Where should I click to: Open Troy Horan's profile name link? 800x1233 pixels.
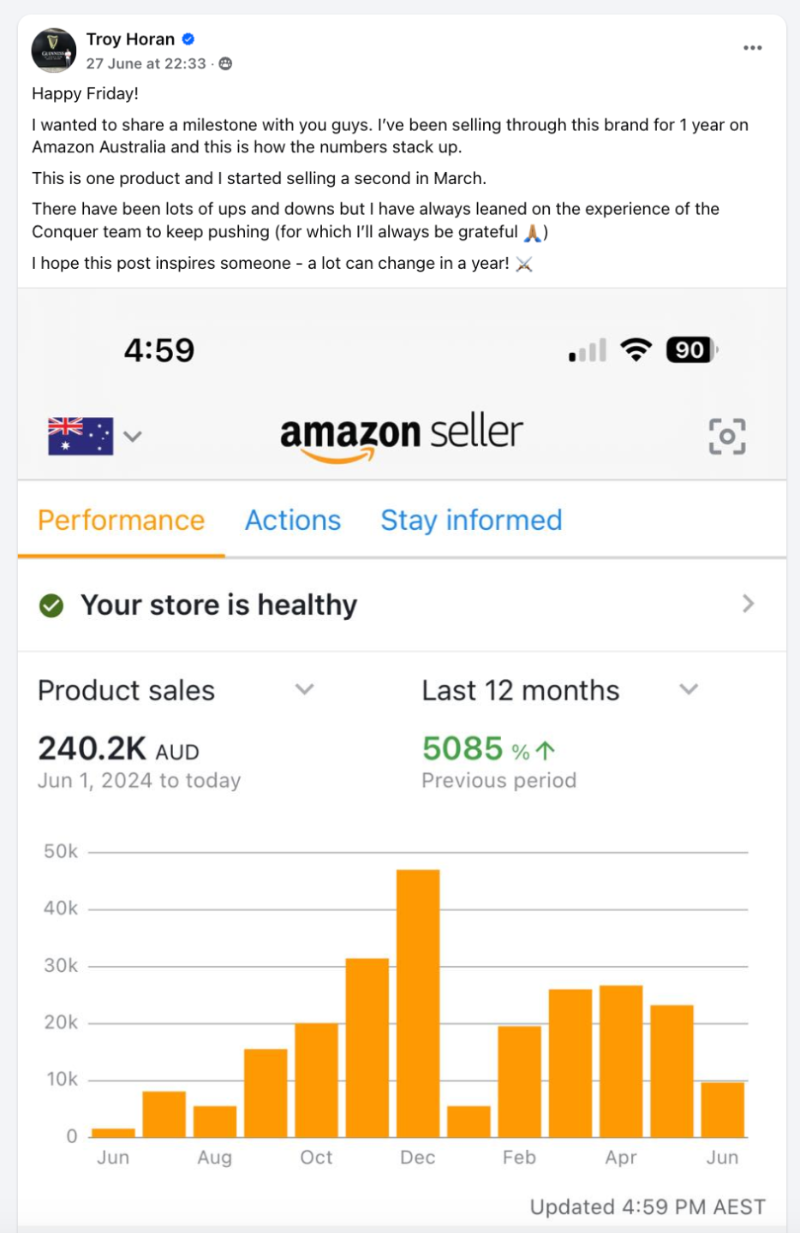tap(130, 39)
